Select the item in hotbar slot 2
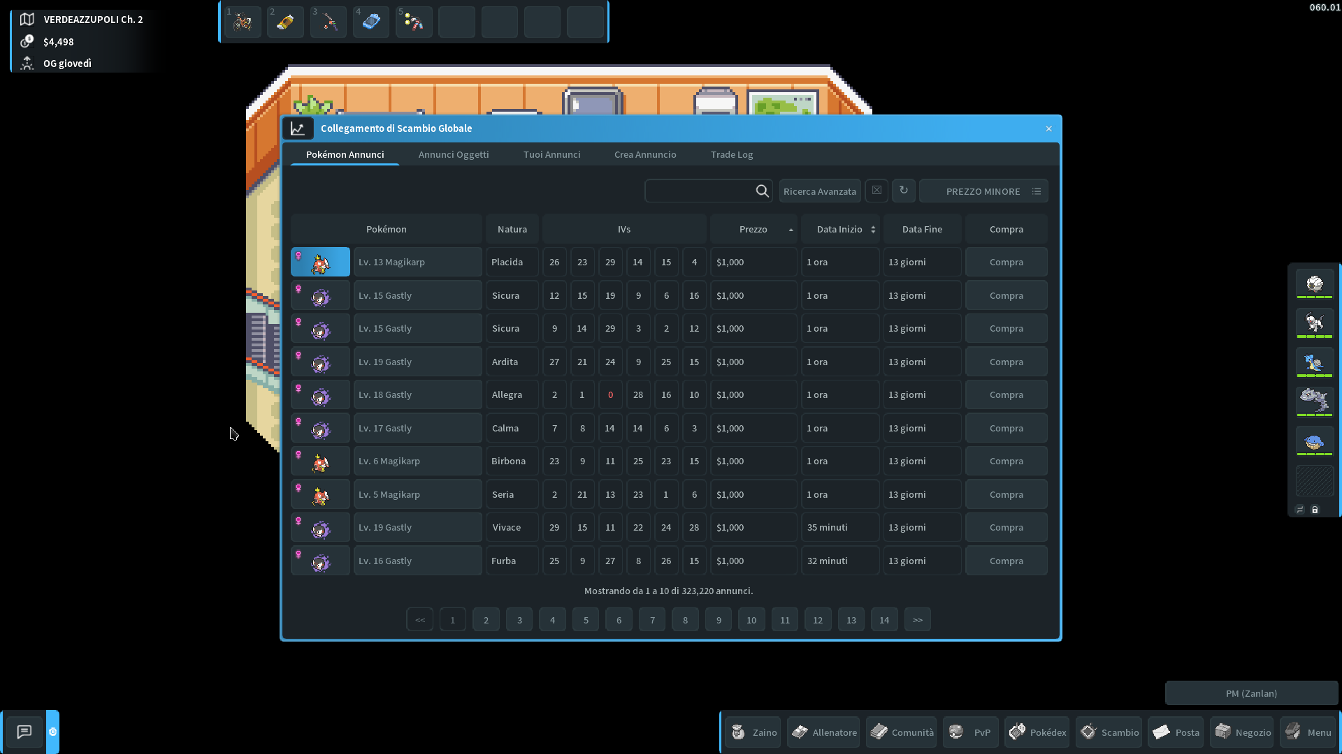Viewport: 1342px width, 754px height. (285, 22)
